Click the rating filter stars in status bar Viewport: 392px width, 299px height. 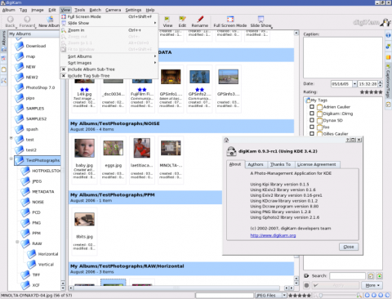pos(300,295)
